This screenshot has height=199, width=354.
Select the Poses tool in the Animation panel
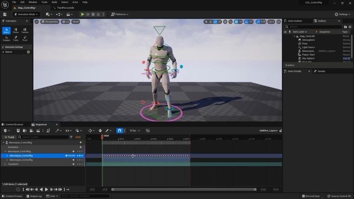[15, 31]
